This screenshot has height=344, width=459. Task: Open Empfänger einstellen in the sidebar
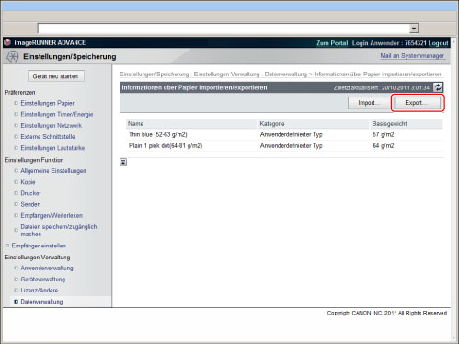click(39, 246)
